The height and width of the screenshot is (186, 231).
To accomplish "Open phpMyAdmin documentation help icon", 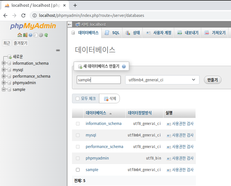I will tap(30, 35).
